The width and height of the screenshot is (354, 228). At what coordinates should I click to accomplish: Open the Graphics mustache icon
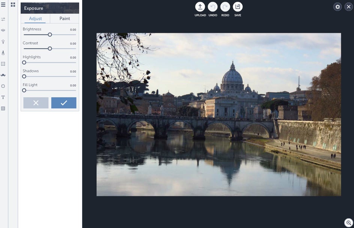(3, 75)
